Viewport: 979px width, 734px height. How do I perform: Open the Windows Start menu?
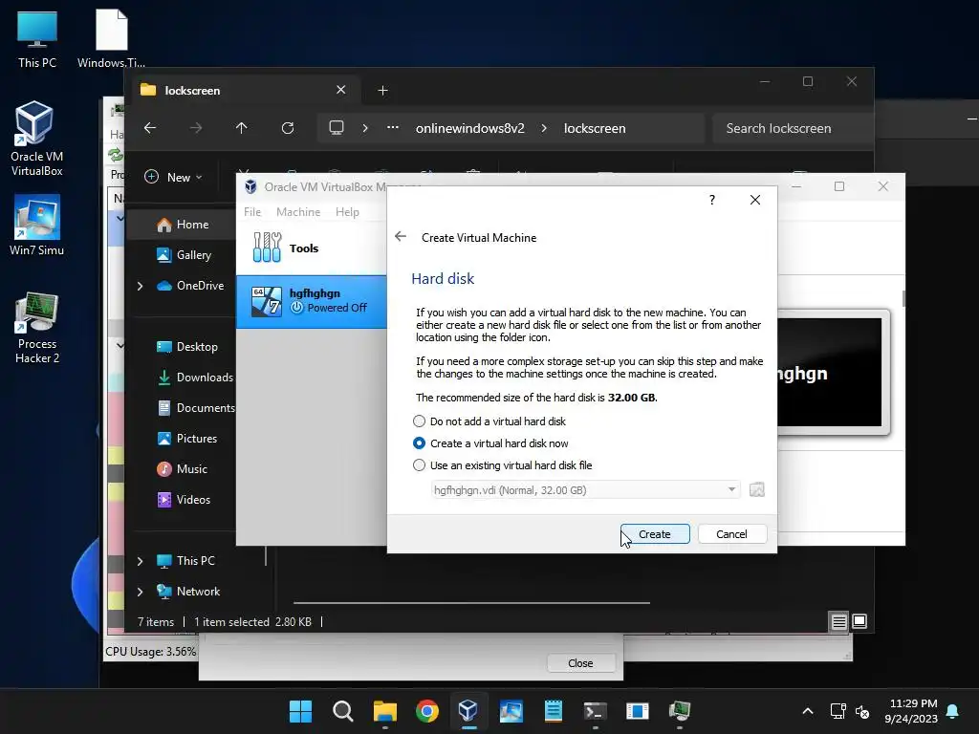pyautogui.click(x=300, y=711)
